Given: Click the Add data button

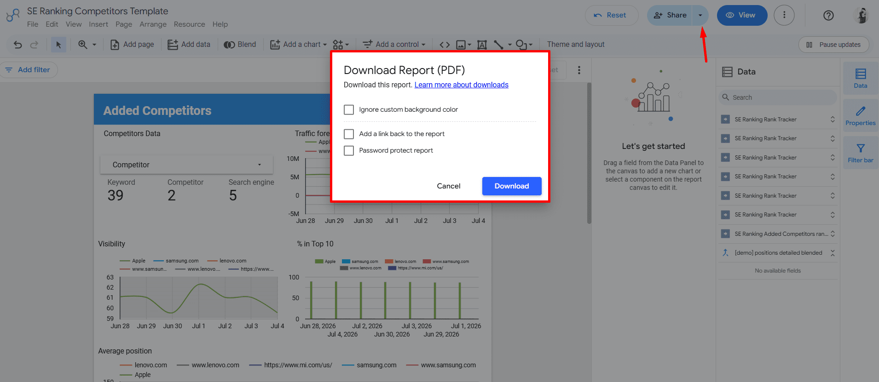Looking at the screenshot, I should 189,45.
